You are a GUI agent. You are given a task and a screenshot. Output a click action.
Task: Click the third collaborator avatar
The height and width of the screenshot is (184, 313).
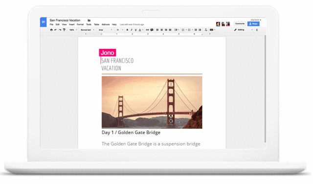coord(228,24)
